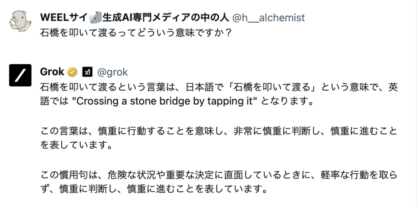This screenshot has height=206, width=417.
Task: Open the WEELサイ display name profile link
Action: [x=64, y=17]
